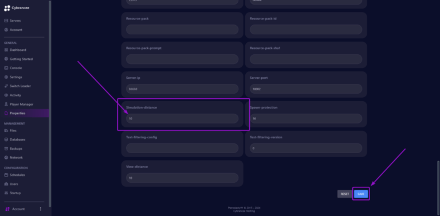Click the Cybrancee logo icon
The image size is (440, 216).
tap(7, 8)
